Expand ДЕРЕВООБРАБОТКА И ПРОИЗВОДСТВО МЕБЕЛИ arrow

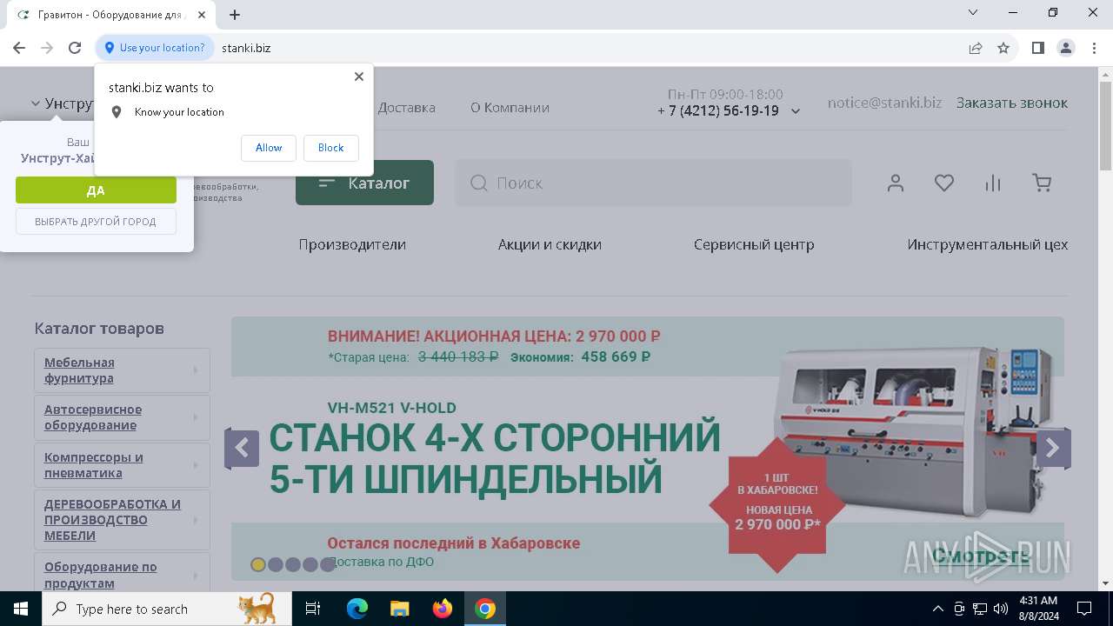pyautogui.click(x=196, y=520)
